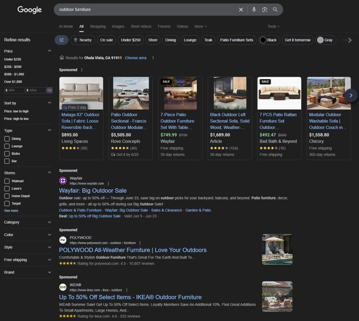
Task: Click the Nearby location pin chip
Action: 83,40
